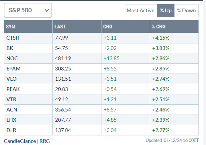The image size is (206, 145).
Task: Select the NOC symbol
Action: (x=11, y=58)
